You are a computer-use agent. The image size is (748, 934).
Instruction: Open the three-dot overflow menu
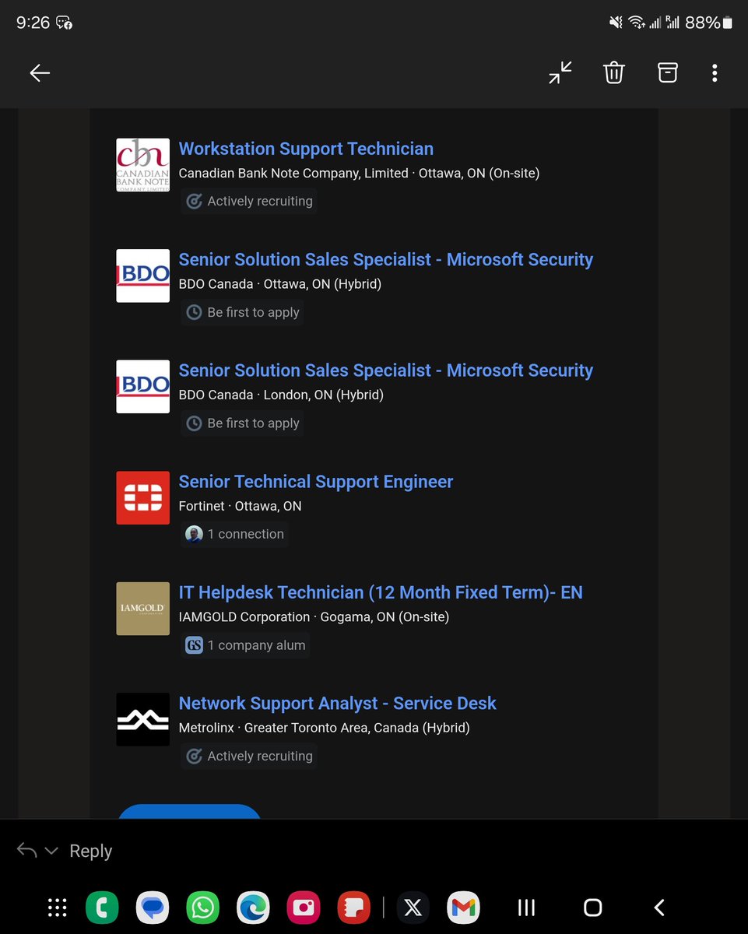tap(715, 73)
